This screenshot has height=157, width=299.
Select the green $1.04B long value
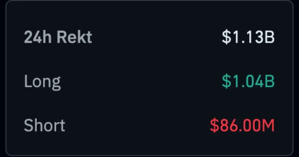point(248,82)
